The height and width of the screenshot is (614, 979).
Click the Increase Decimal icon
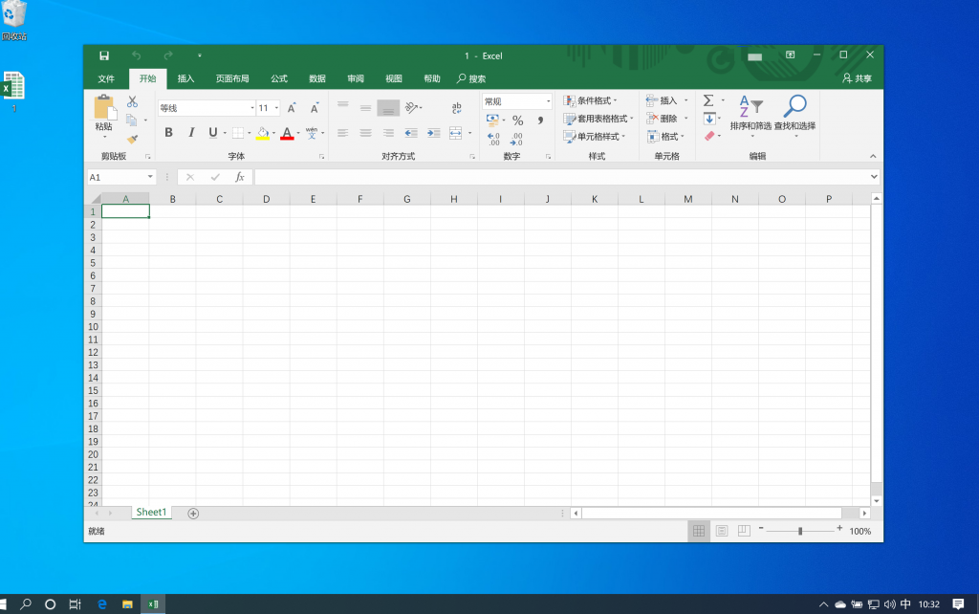point(493,139)
